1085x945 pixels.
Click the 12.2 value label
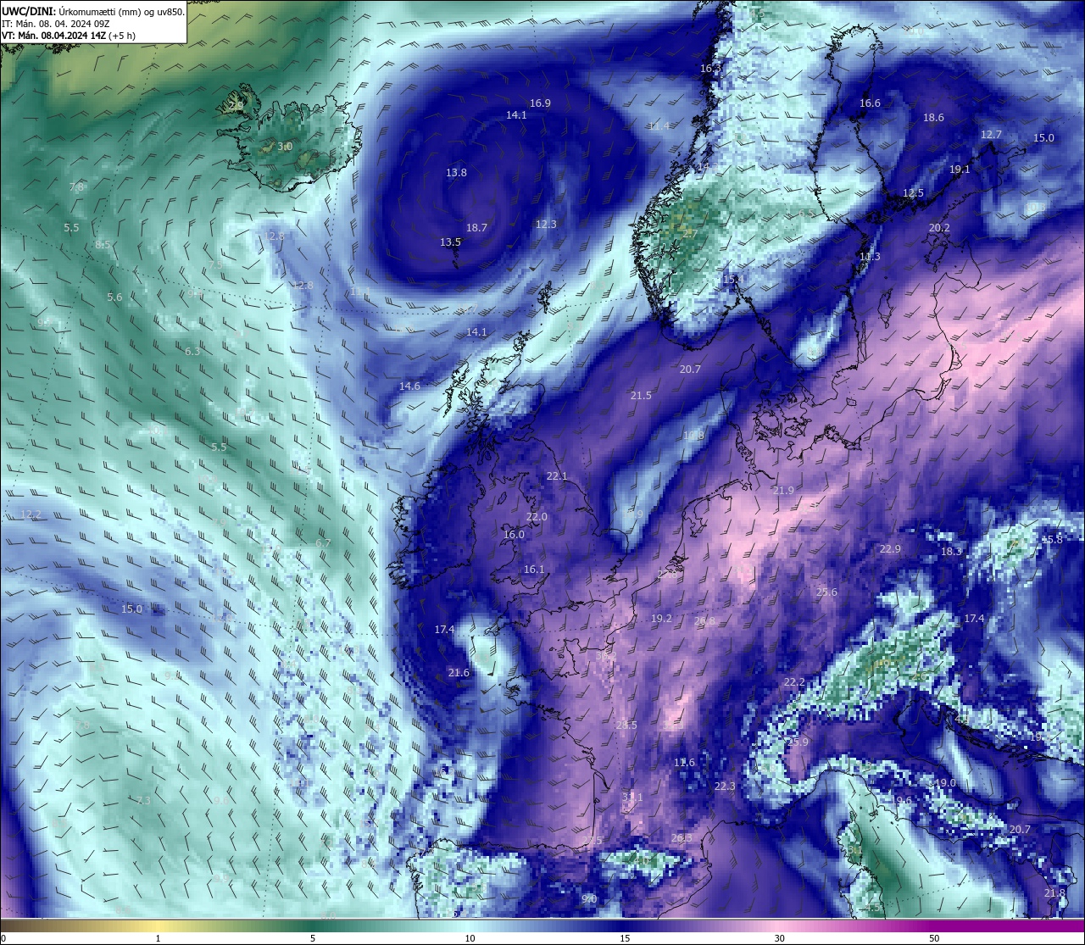(x=31, y=514)
